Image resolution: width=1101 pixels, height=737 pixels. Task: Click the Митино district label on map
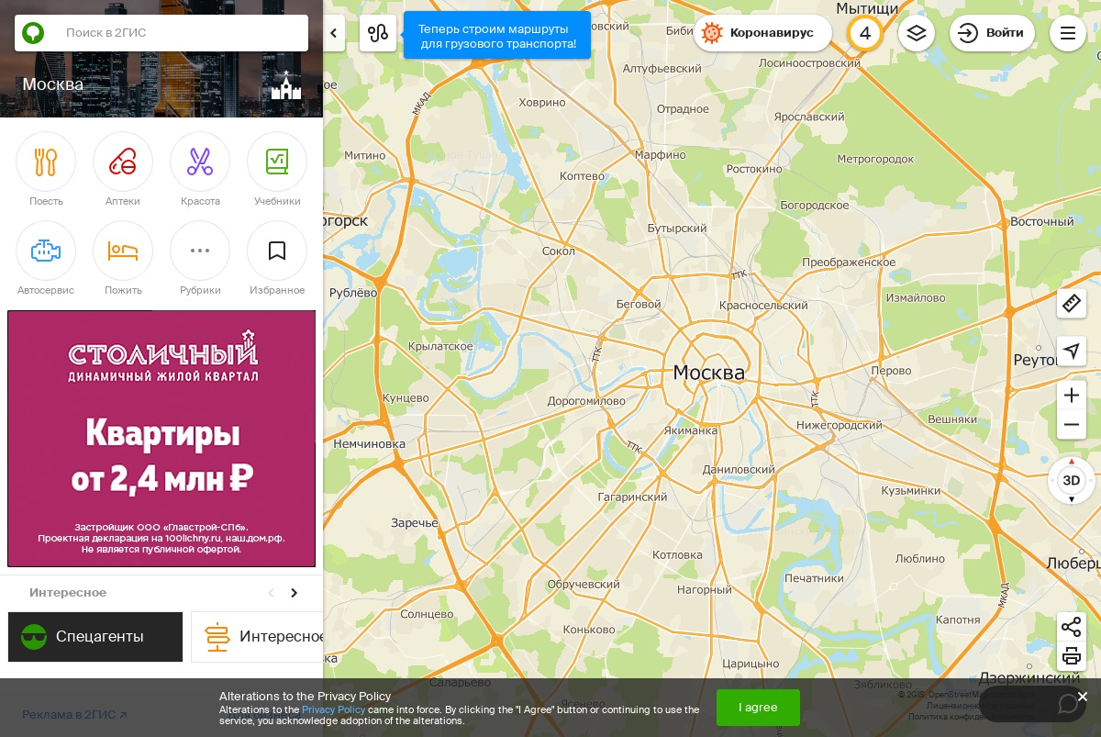point(365,155)
